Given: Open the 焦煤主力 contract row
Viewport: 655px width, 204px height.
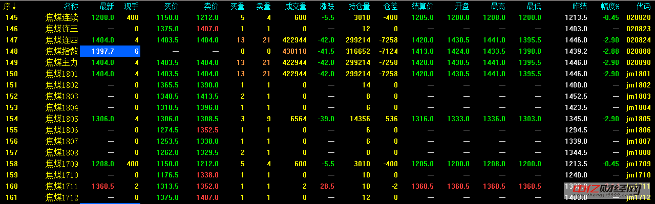Looking at the screenshot, I should click(327, 62).
